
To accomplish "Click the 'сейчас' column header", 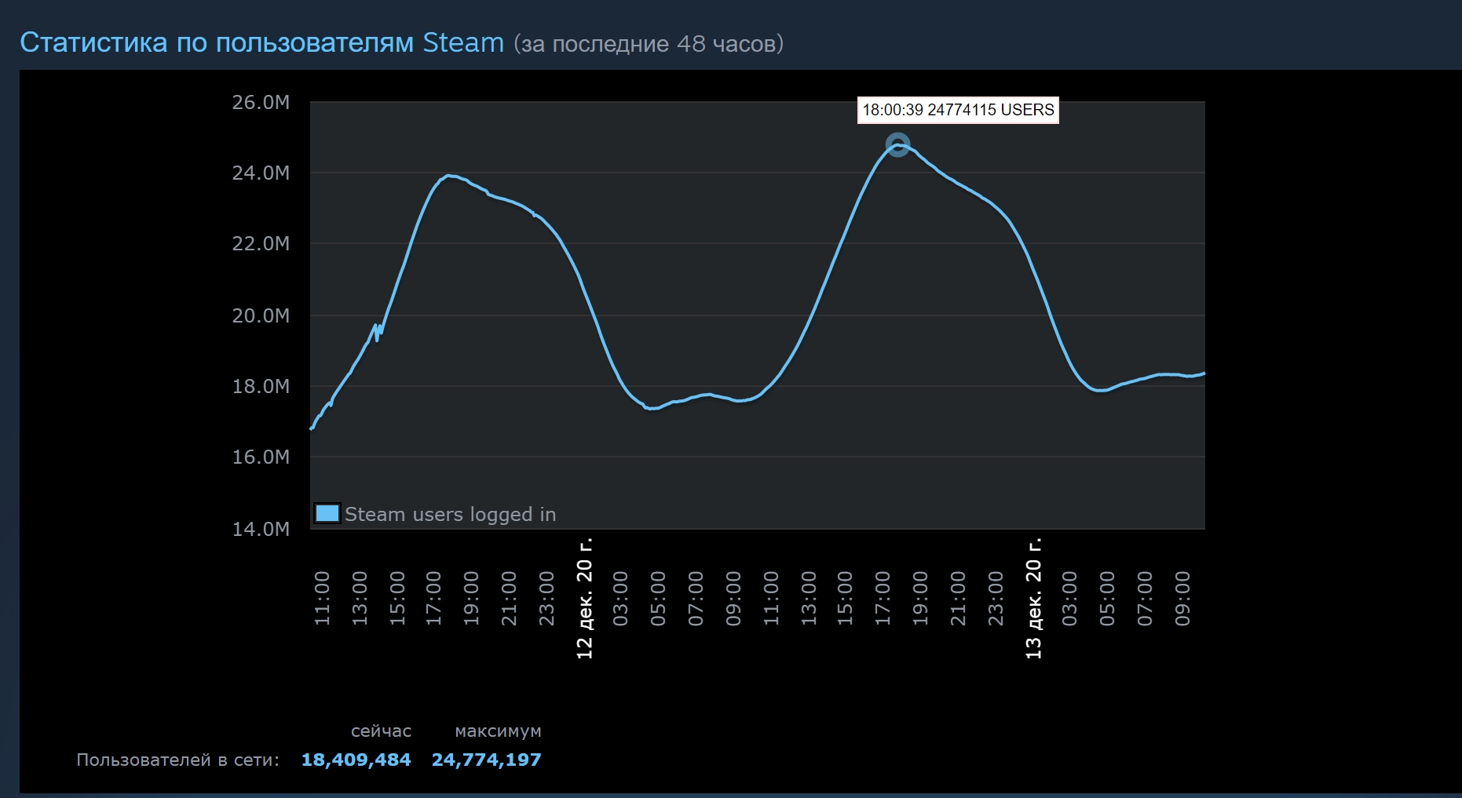I will 381,731.
